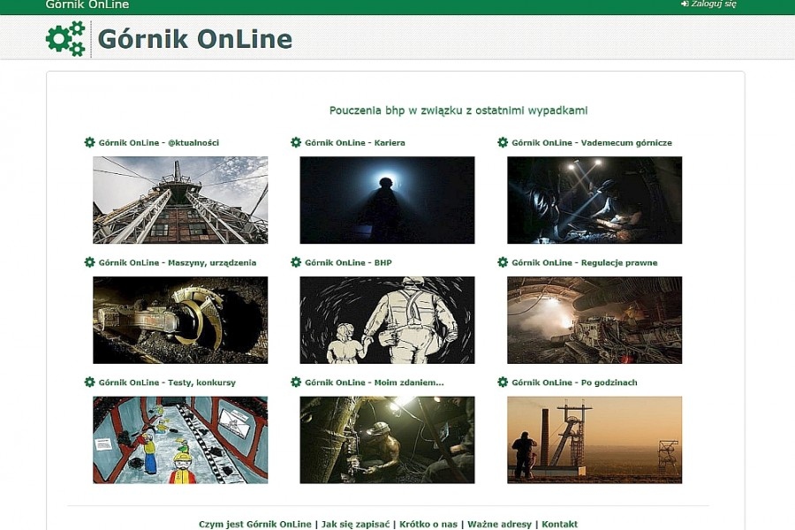Viewport: 795px width, 530px height.
Task: Open the mine shaft tower thumbnail
Action: (x=180, y=200)
